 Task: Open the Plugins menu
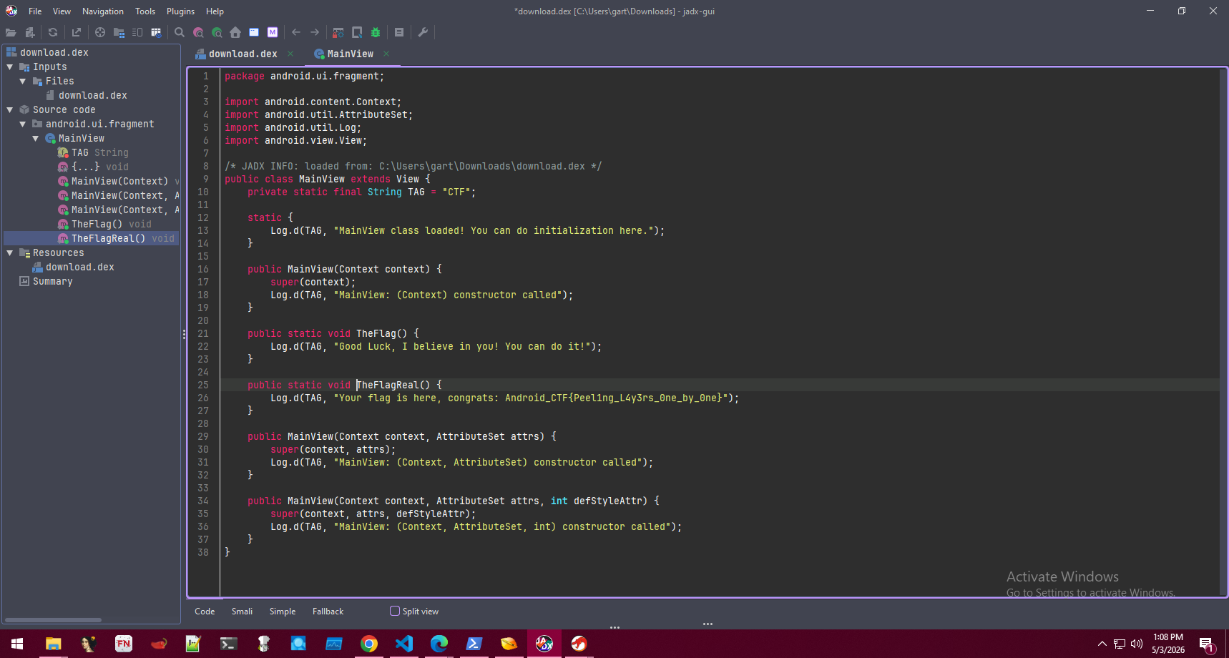[180, 11]
